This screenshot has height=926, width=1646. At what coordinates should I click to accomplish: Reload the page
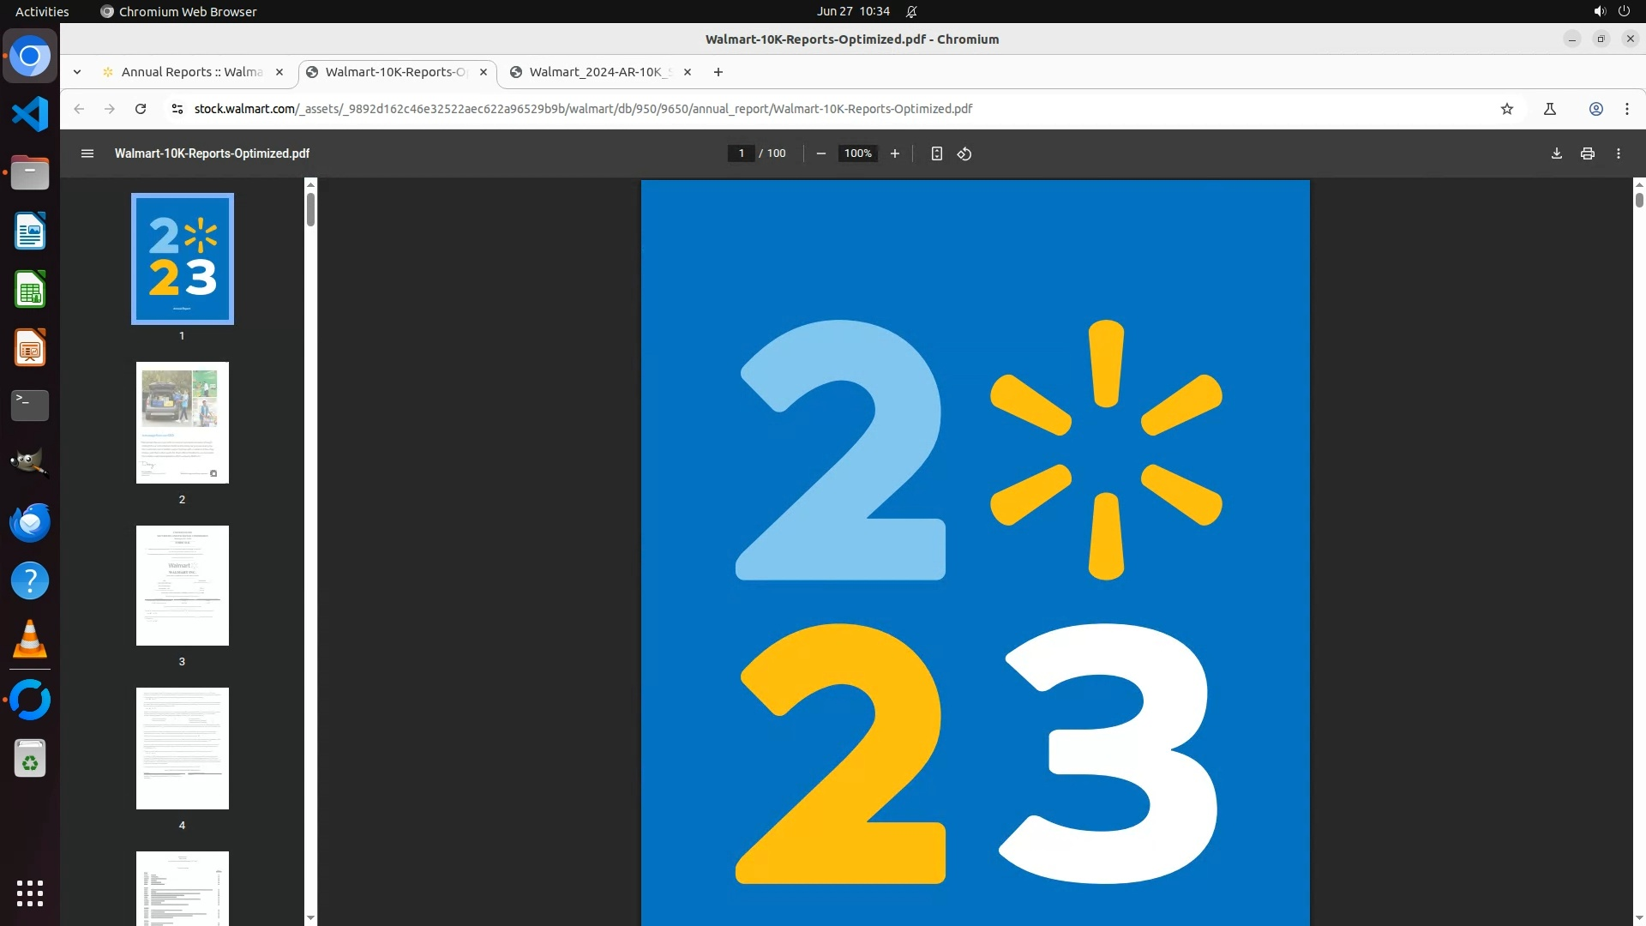coord(141,109)
